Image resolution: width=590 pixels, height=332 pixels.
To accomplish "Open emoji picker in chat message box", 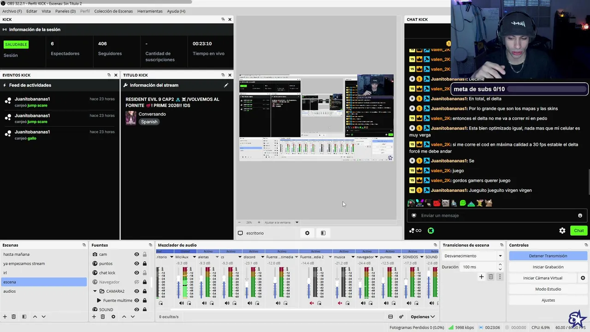I will pos(580,215).
